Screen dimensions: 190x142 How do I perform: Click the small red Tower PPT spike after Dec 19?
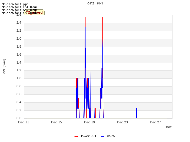click(95, 113)
